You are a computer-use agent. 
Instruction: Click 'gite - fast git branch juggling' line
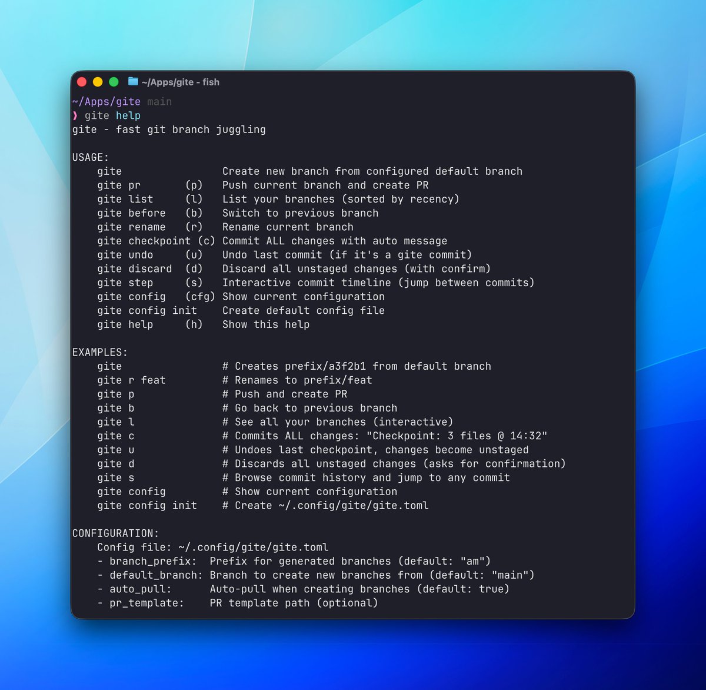169,130
